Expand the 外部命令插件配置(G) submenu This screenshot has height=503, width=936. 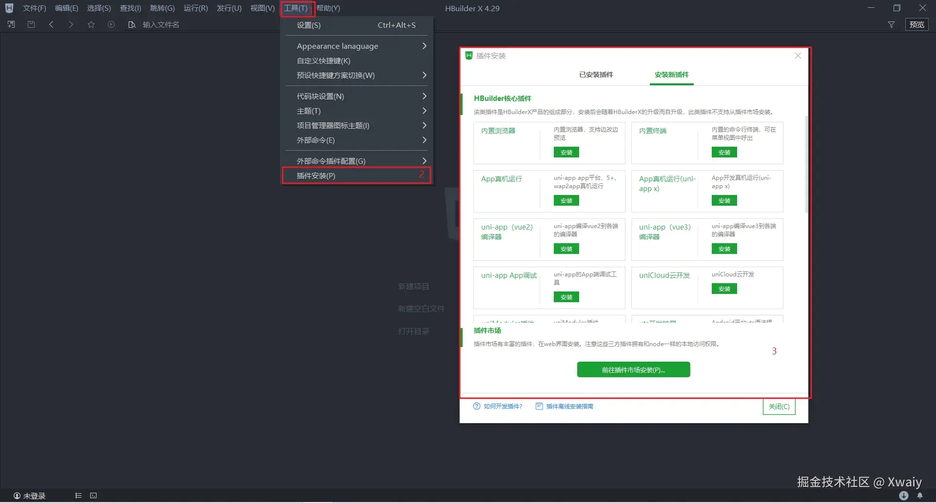pyautogui.click(x=357, y=161)
